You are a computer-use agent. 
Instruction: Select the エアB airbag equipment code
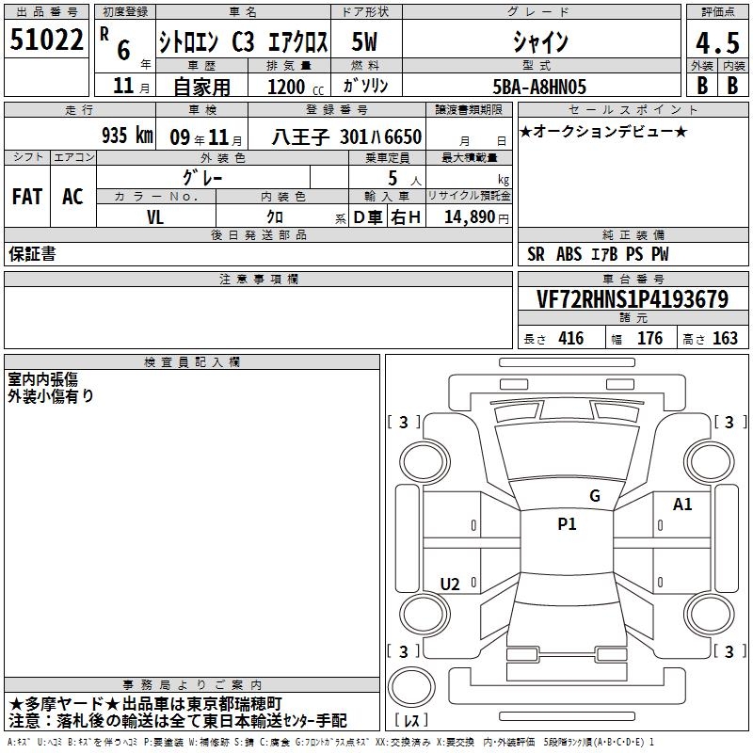click(x=604, y=254)
